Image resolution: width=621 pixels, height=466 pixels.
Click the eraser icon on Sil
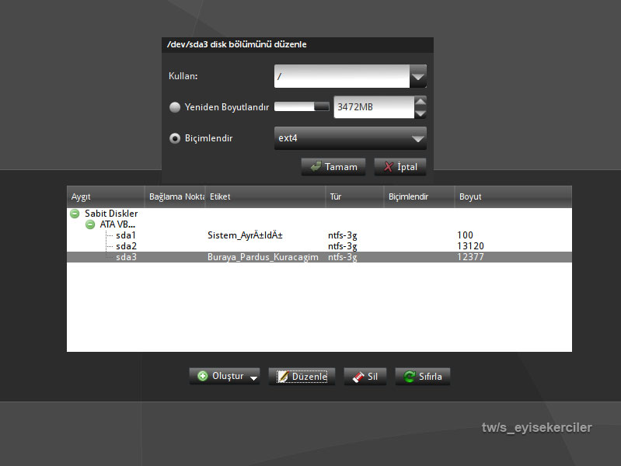(x=358, y=377)
